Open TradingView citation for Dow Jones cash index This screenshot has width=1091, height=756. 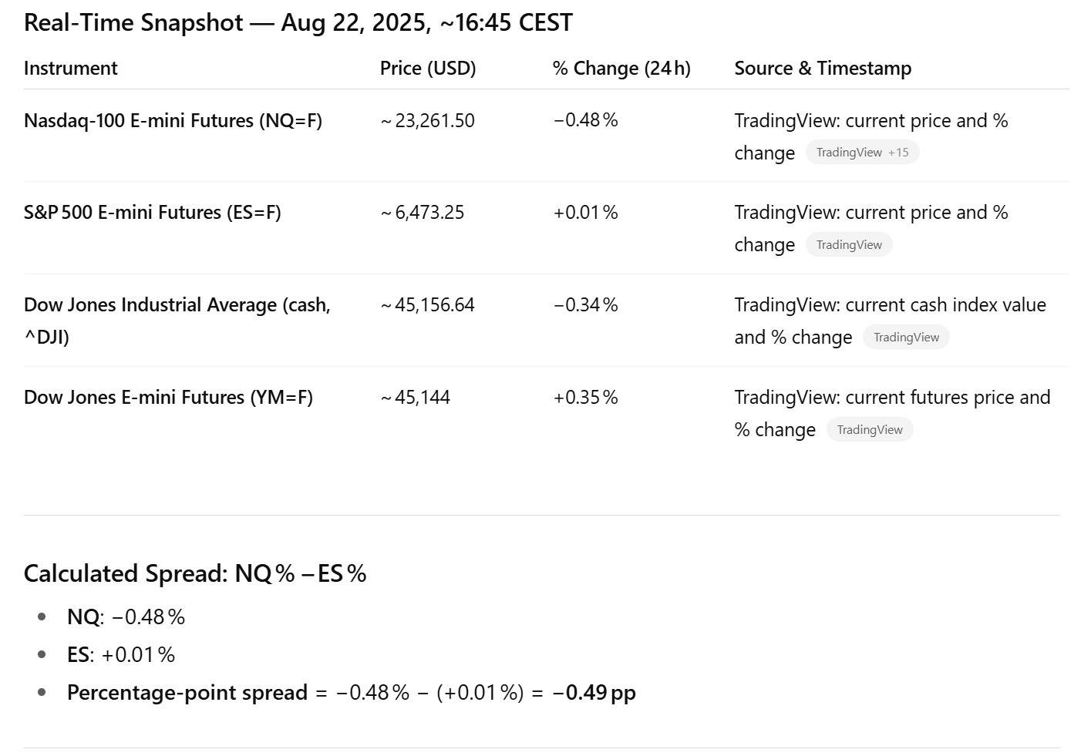point(906,338)
